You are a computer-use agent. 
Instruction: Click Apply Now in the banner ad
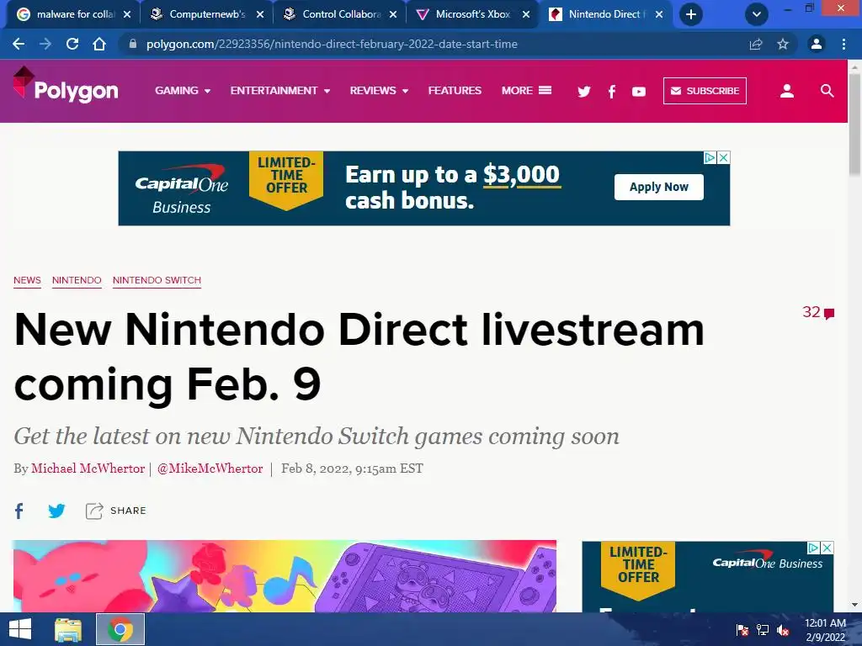tap(658, 187)
